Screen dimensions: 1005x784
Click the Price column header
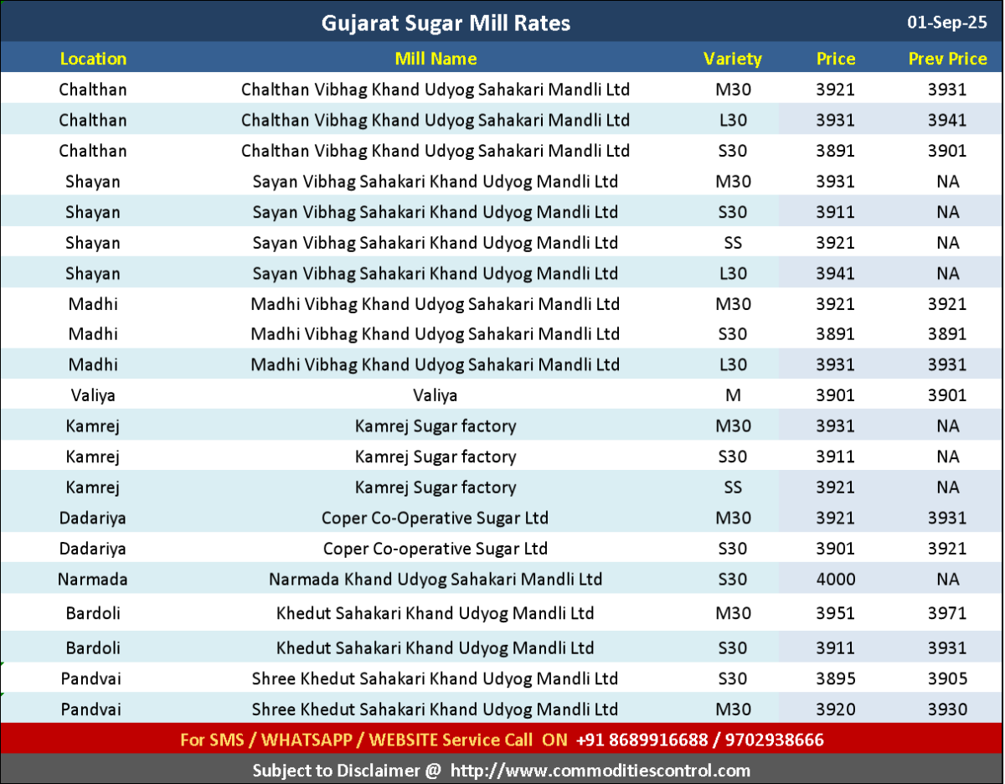[x=836, y=59]
